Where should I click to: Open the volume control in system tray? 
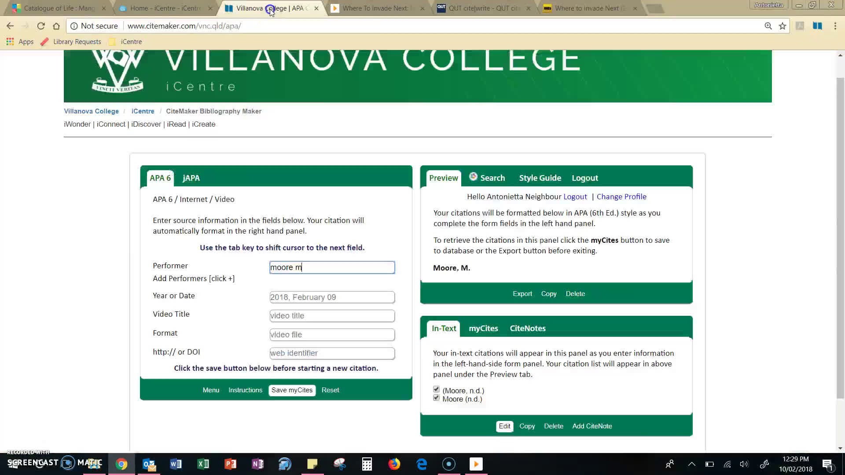click(x=744, y=464)
